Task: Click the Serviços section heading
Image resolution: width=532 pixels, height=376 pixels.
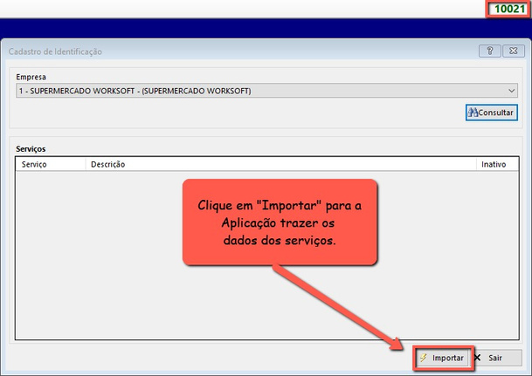Action: point(31,150)
